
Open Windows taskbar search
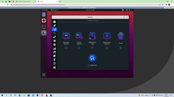point(7,95)
